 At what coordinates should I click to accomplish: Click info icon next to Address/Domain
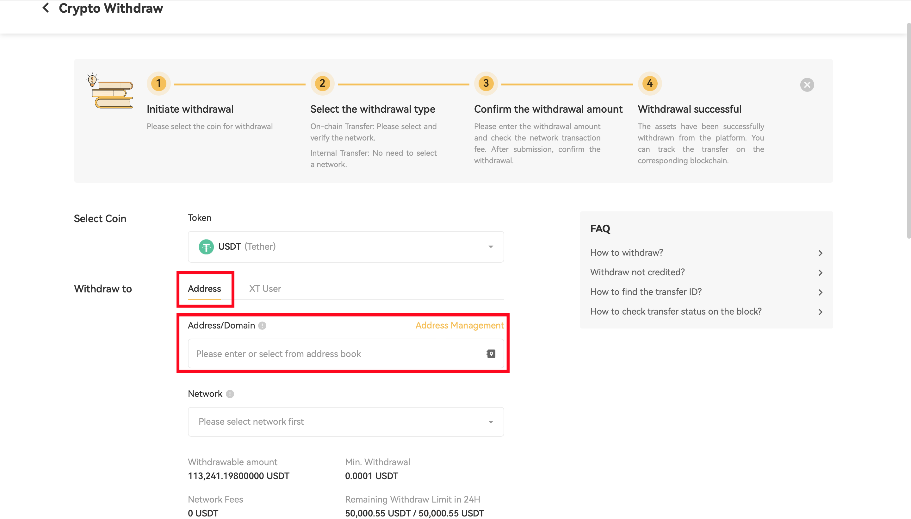pos(262,325)
